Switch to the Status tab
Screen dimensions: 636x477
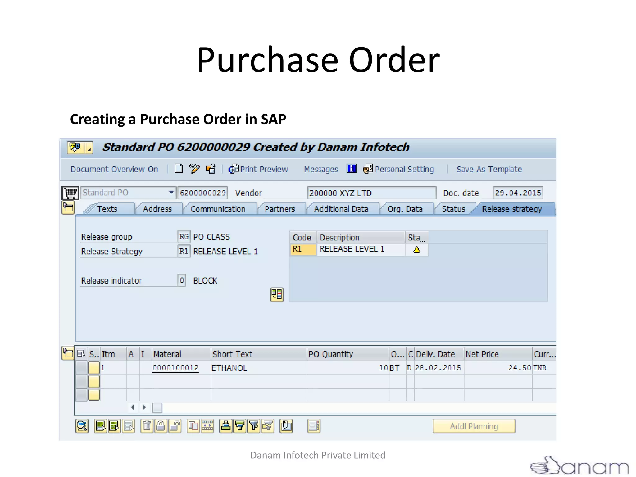coord(453,209)
